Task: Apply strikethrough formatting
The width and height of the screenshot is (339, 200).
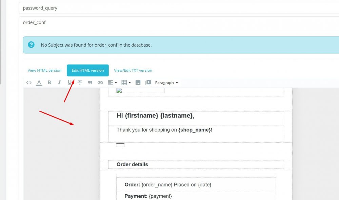Action: click(x=80, y=83)
